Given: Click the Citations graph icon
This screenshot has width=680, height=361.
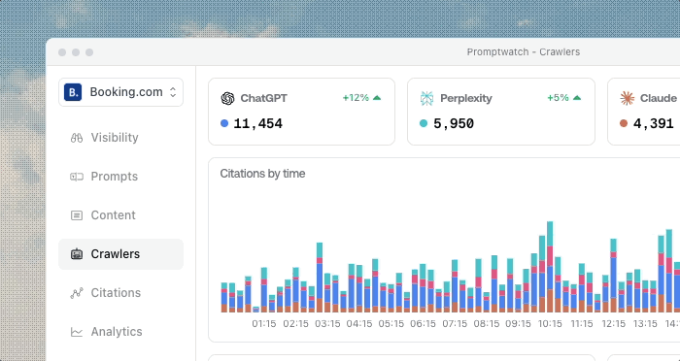Looking at the screenshot, I should (x=77, y=293).
